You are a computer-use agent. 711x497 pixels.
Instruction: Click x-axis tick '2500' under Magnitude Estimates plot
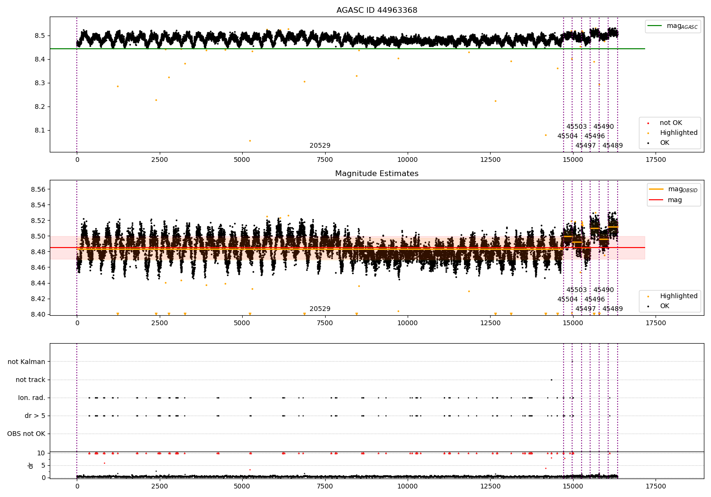click(160, 323)
